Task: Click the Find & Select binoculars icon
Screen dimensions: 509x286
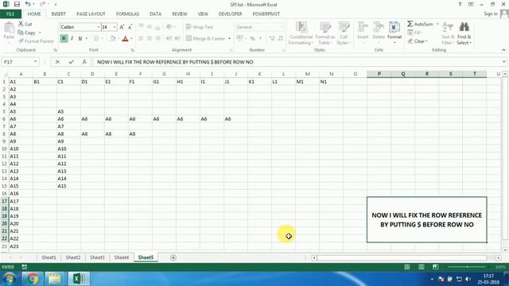Action: point(464,27)
